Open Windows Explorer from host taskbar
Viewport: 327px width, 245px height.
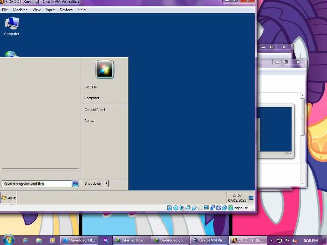[39, 240]
